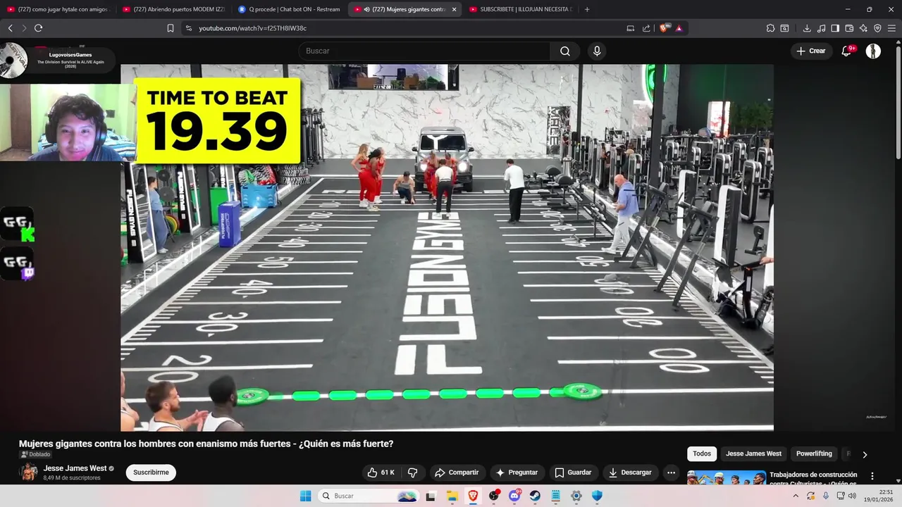Open the Windows Start menu
The image size is (902, 507).
305,496
